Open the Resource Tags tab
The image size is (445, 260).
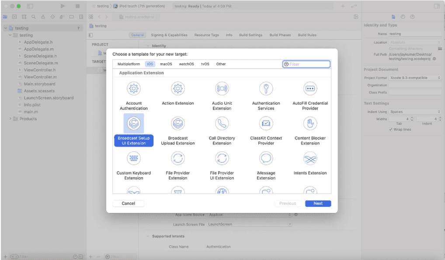click(x=207, y=35)
